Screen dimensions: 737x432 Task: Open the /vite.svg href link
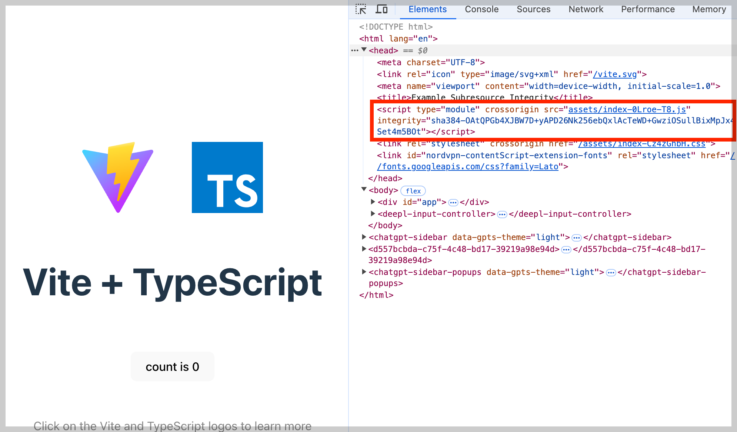615,74
